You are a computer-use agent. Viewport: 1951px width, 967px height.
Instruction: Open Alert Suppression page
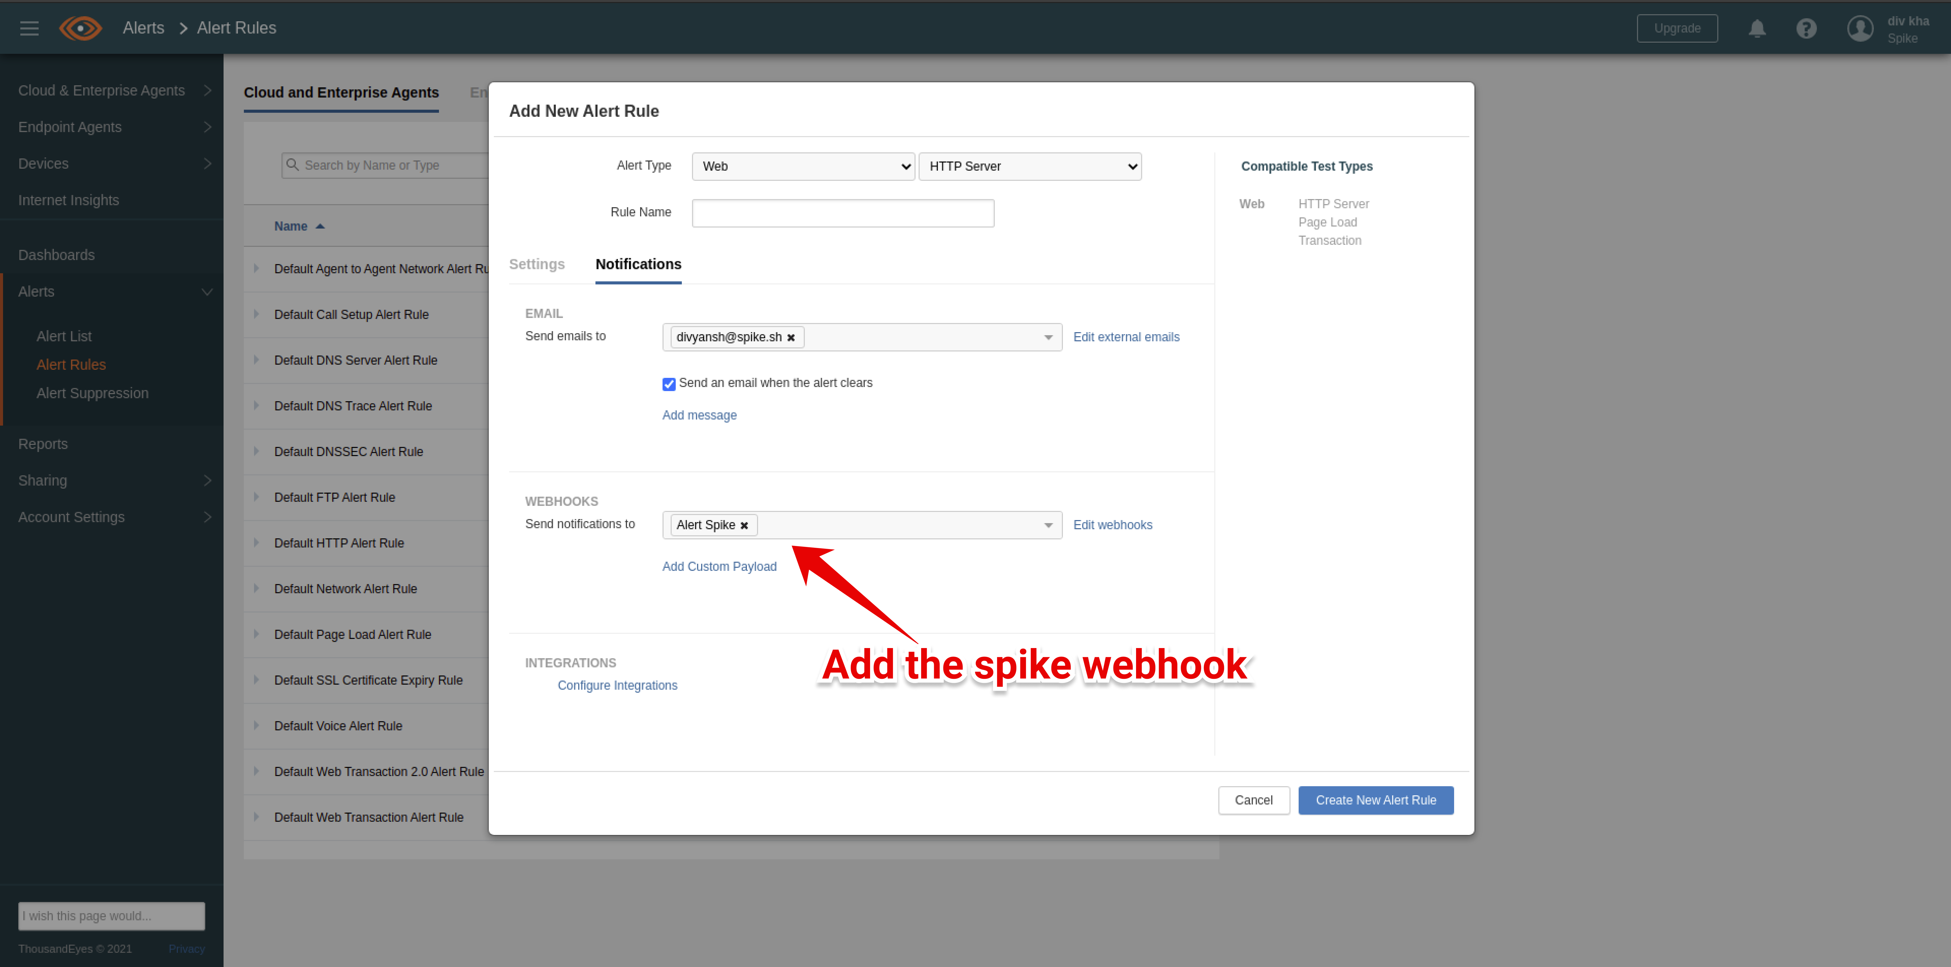92,394
